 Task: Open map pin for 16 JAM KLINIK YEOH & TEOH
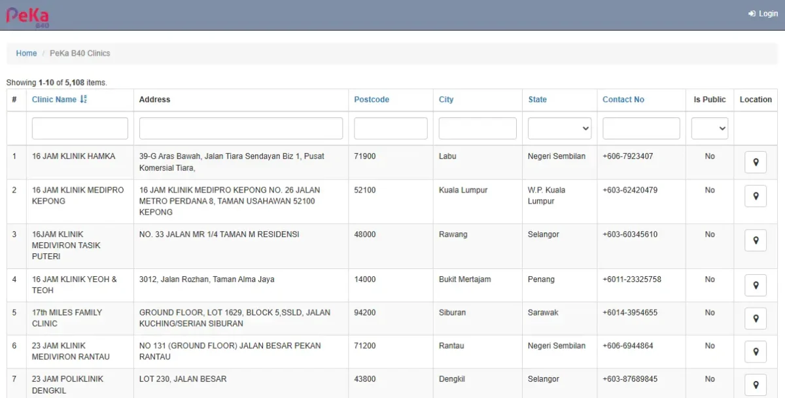[x=756, y=285]
